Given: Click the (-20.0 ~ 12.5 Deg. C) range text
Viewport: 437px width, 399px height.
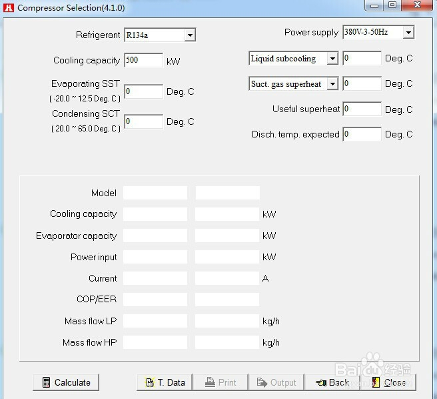Looking at the screenshot, I should (x=85, y=99).
